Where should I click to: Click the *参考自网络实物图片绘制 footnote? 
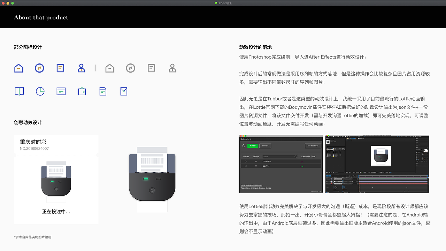33,237
